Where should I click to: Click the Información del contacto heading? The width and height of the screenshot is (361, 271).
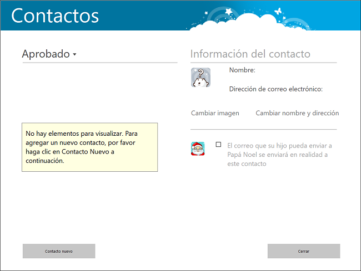point(250,54)
